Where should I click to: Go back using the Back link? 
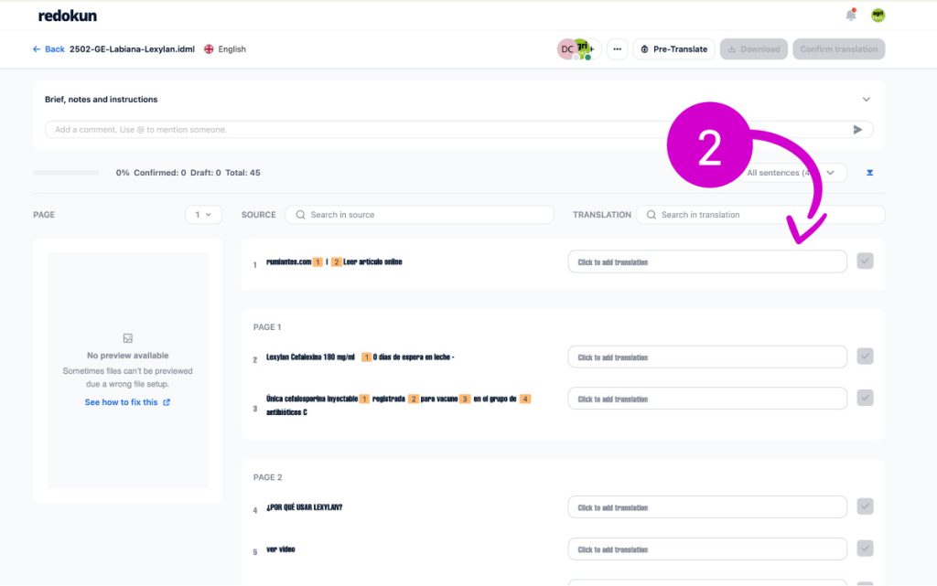coord(48,49)
